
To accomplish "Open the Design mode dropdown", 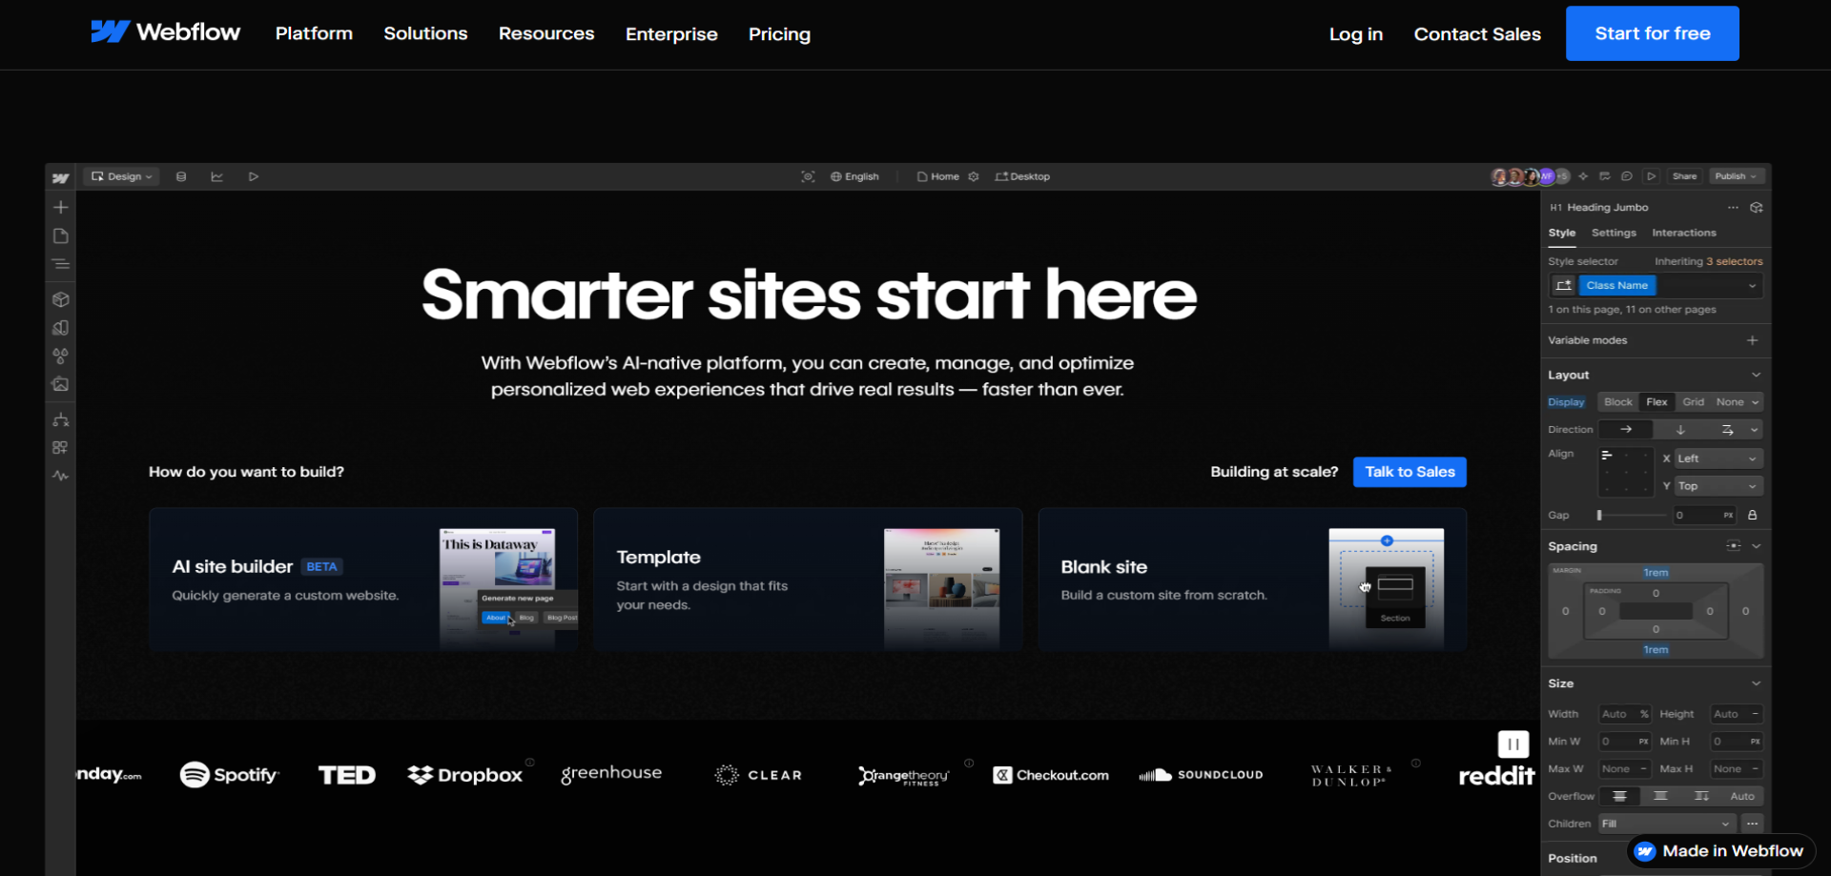I will click(122, 176).
